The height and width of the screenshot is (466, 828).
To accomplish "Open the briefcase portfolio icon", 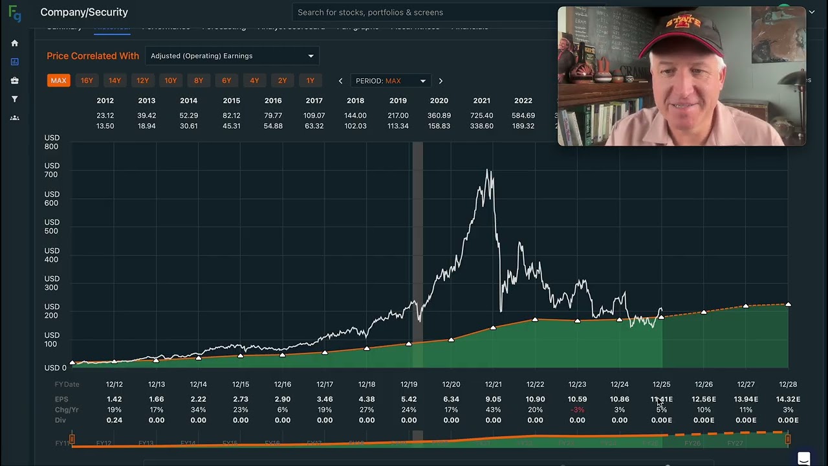I will (15, 81).
